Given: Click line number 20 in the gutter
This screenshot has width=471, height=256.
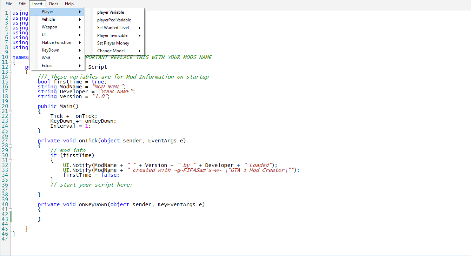Looking at the screenshot, I should 5,106.
